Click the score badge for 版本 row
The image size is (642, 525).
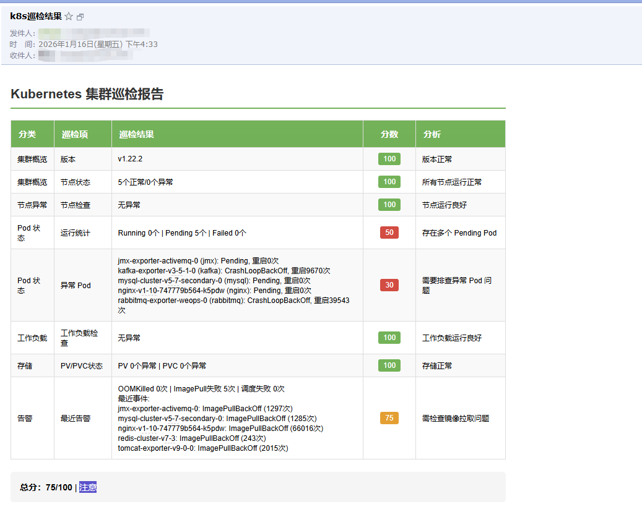point(389,159)
